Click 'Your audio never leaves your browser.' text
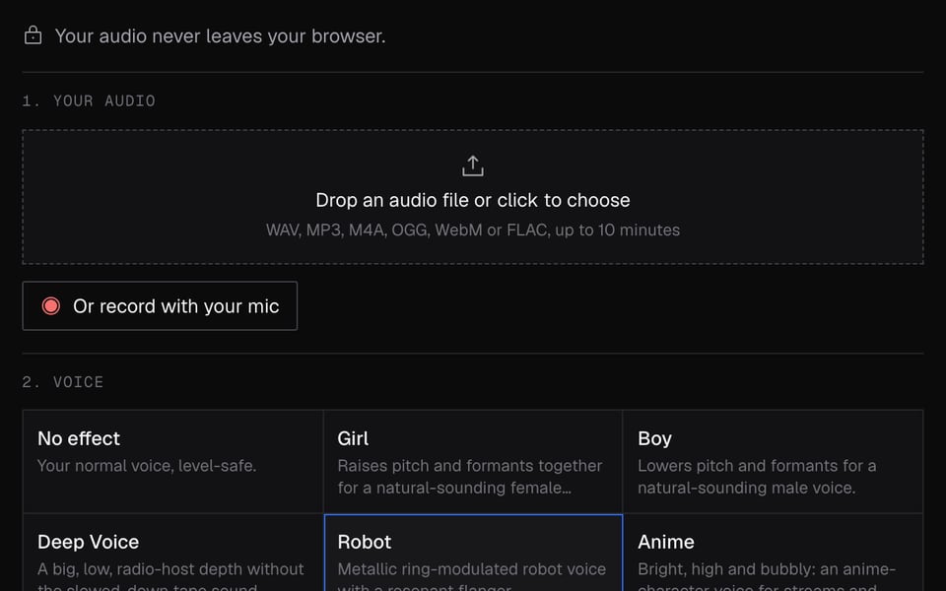Image resolution: width=946 pixels, height=591 pixels. pos(220,36)
